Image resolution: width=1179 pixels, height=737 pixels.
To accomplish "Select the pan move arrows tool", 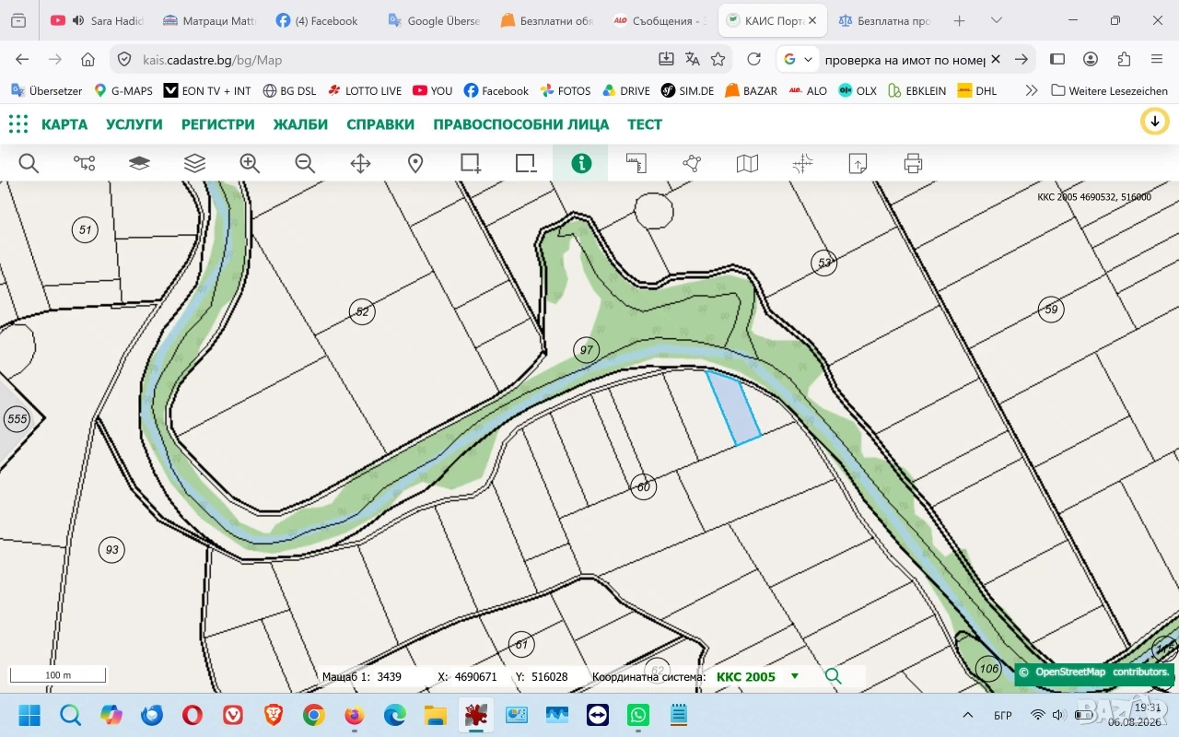I will click(x=360, y=163).
